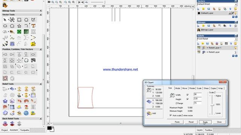241x135 pixels.
Task: Switch to the Move tab in 3D Clipart
Action: [185, 88]
